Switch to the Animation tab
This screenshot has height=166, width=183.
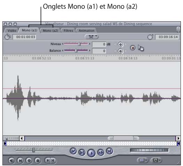click(x=86, y=31)
